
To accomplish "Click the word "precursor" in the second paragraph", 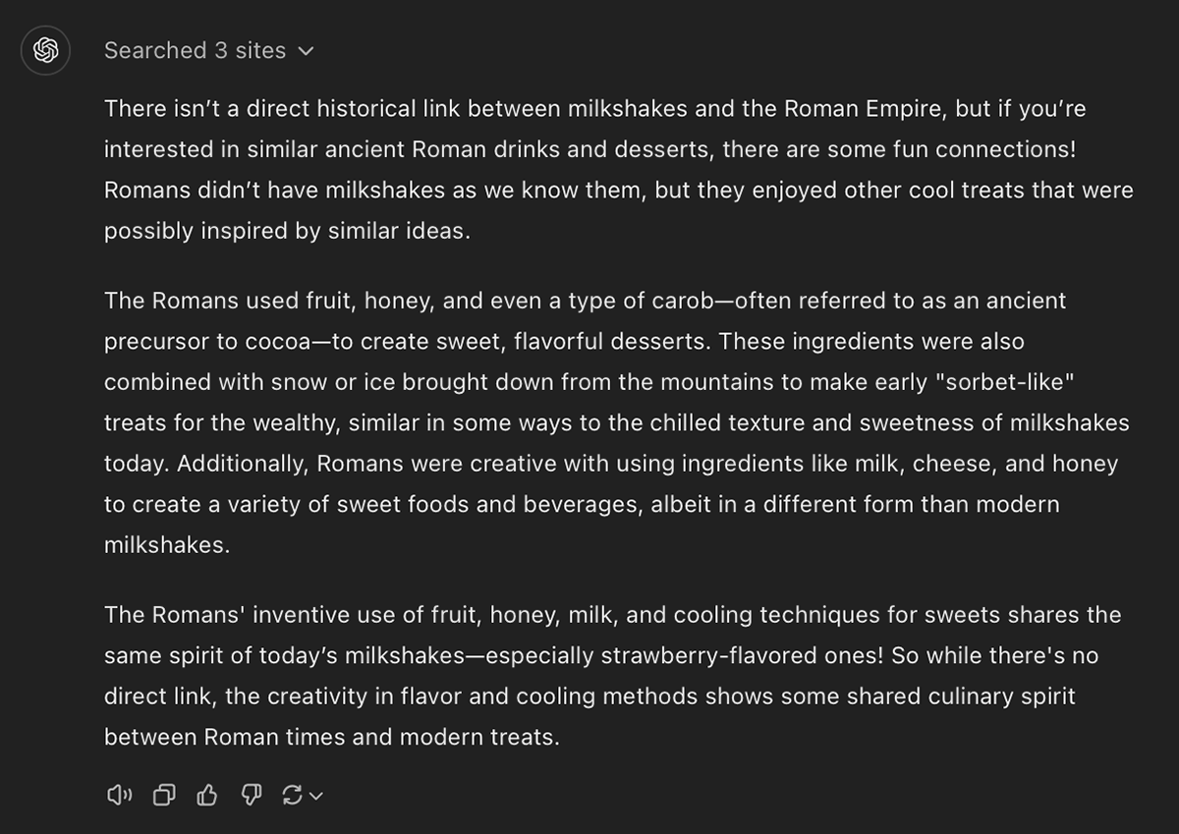I will click(155, 342).
